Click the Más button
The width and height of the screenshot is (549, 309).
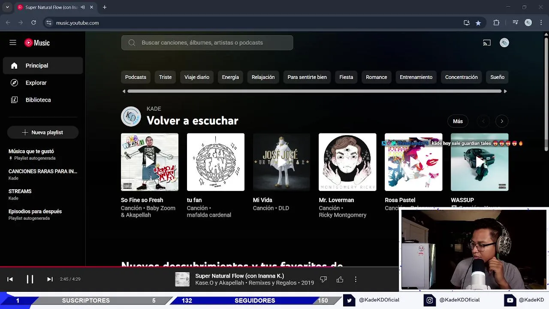pyautogui.click(x=458, y=121)
